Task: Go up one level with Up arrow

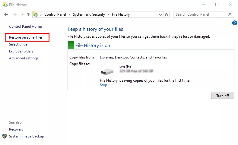Action: point(28,14)
